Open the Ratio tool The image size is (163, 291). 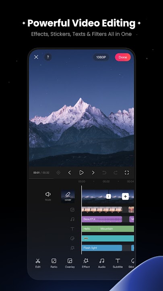pyautogui.click(x=54, y=263)
